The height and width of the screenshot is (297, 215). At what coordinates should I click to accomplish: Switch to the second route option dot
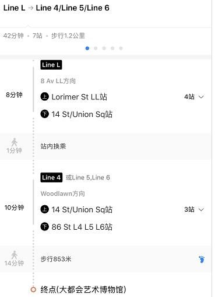click(96, 48)
